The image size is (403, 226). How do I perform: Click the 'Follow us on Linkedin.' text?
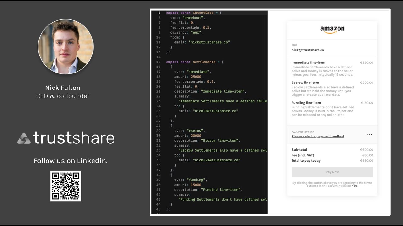(71, 161)
